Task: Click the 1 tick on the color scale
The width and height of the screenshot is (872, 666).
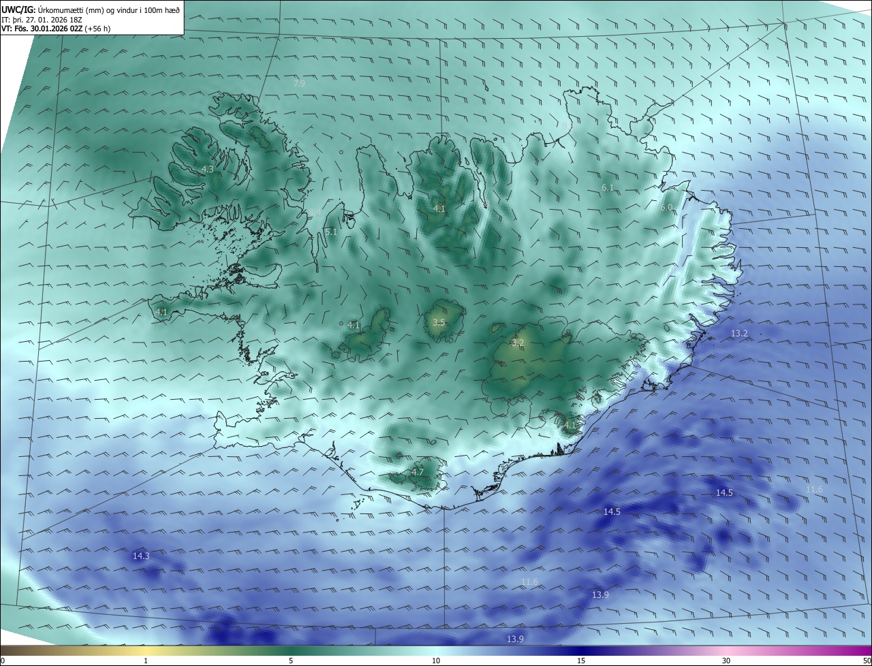Action: point(146,661)
